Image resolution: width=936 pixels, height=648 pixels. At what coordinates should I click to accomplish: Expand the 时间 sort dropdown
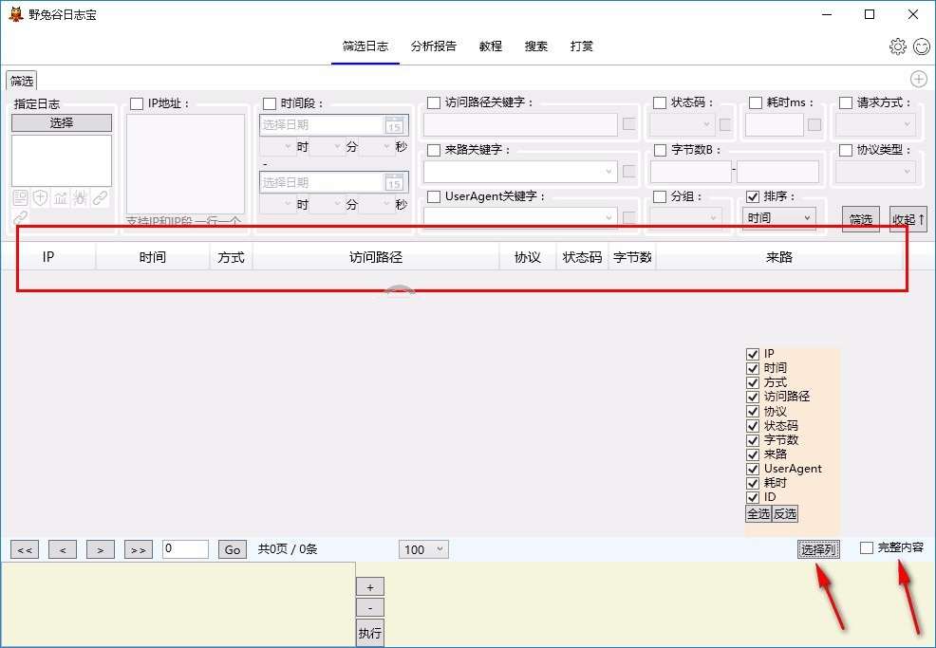pyautogui.click(x=778, y=218)
